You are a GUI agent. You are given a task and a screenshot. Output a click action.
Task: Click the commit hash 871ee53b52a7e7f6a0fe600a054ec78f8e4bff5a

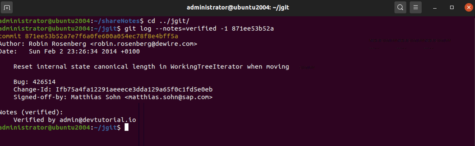[x=102, y=36]
